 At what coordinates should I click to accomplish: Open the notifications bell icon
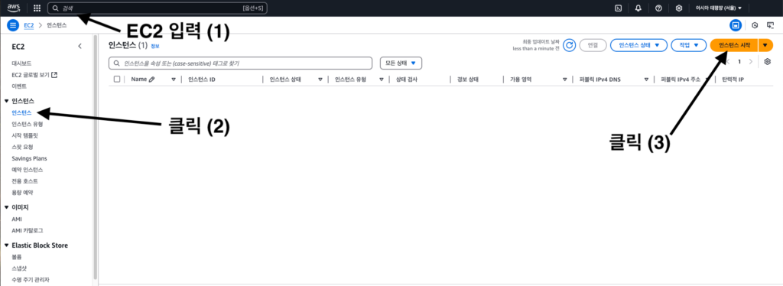click(x=638, y=8)
